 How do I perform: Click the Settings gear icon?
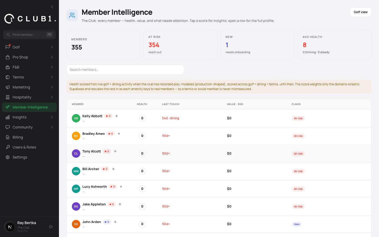click(x=8, y=157)
